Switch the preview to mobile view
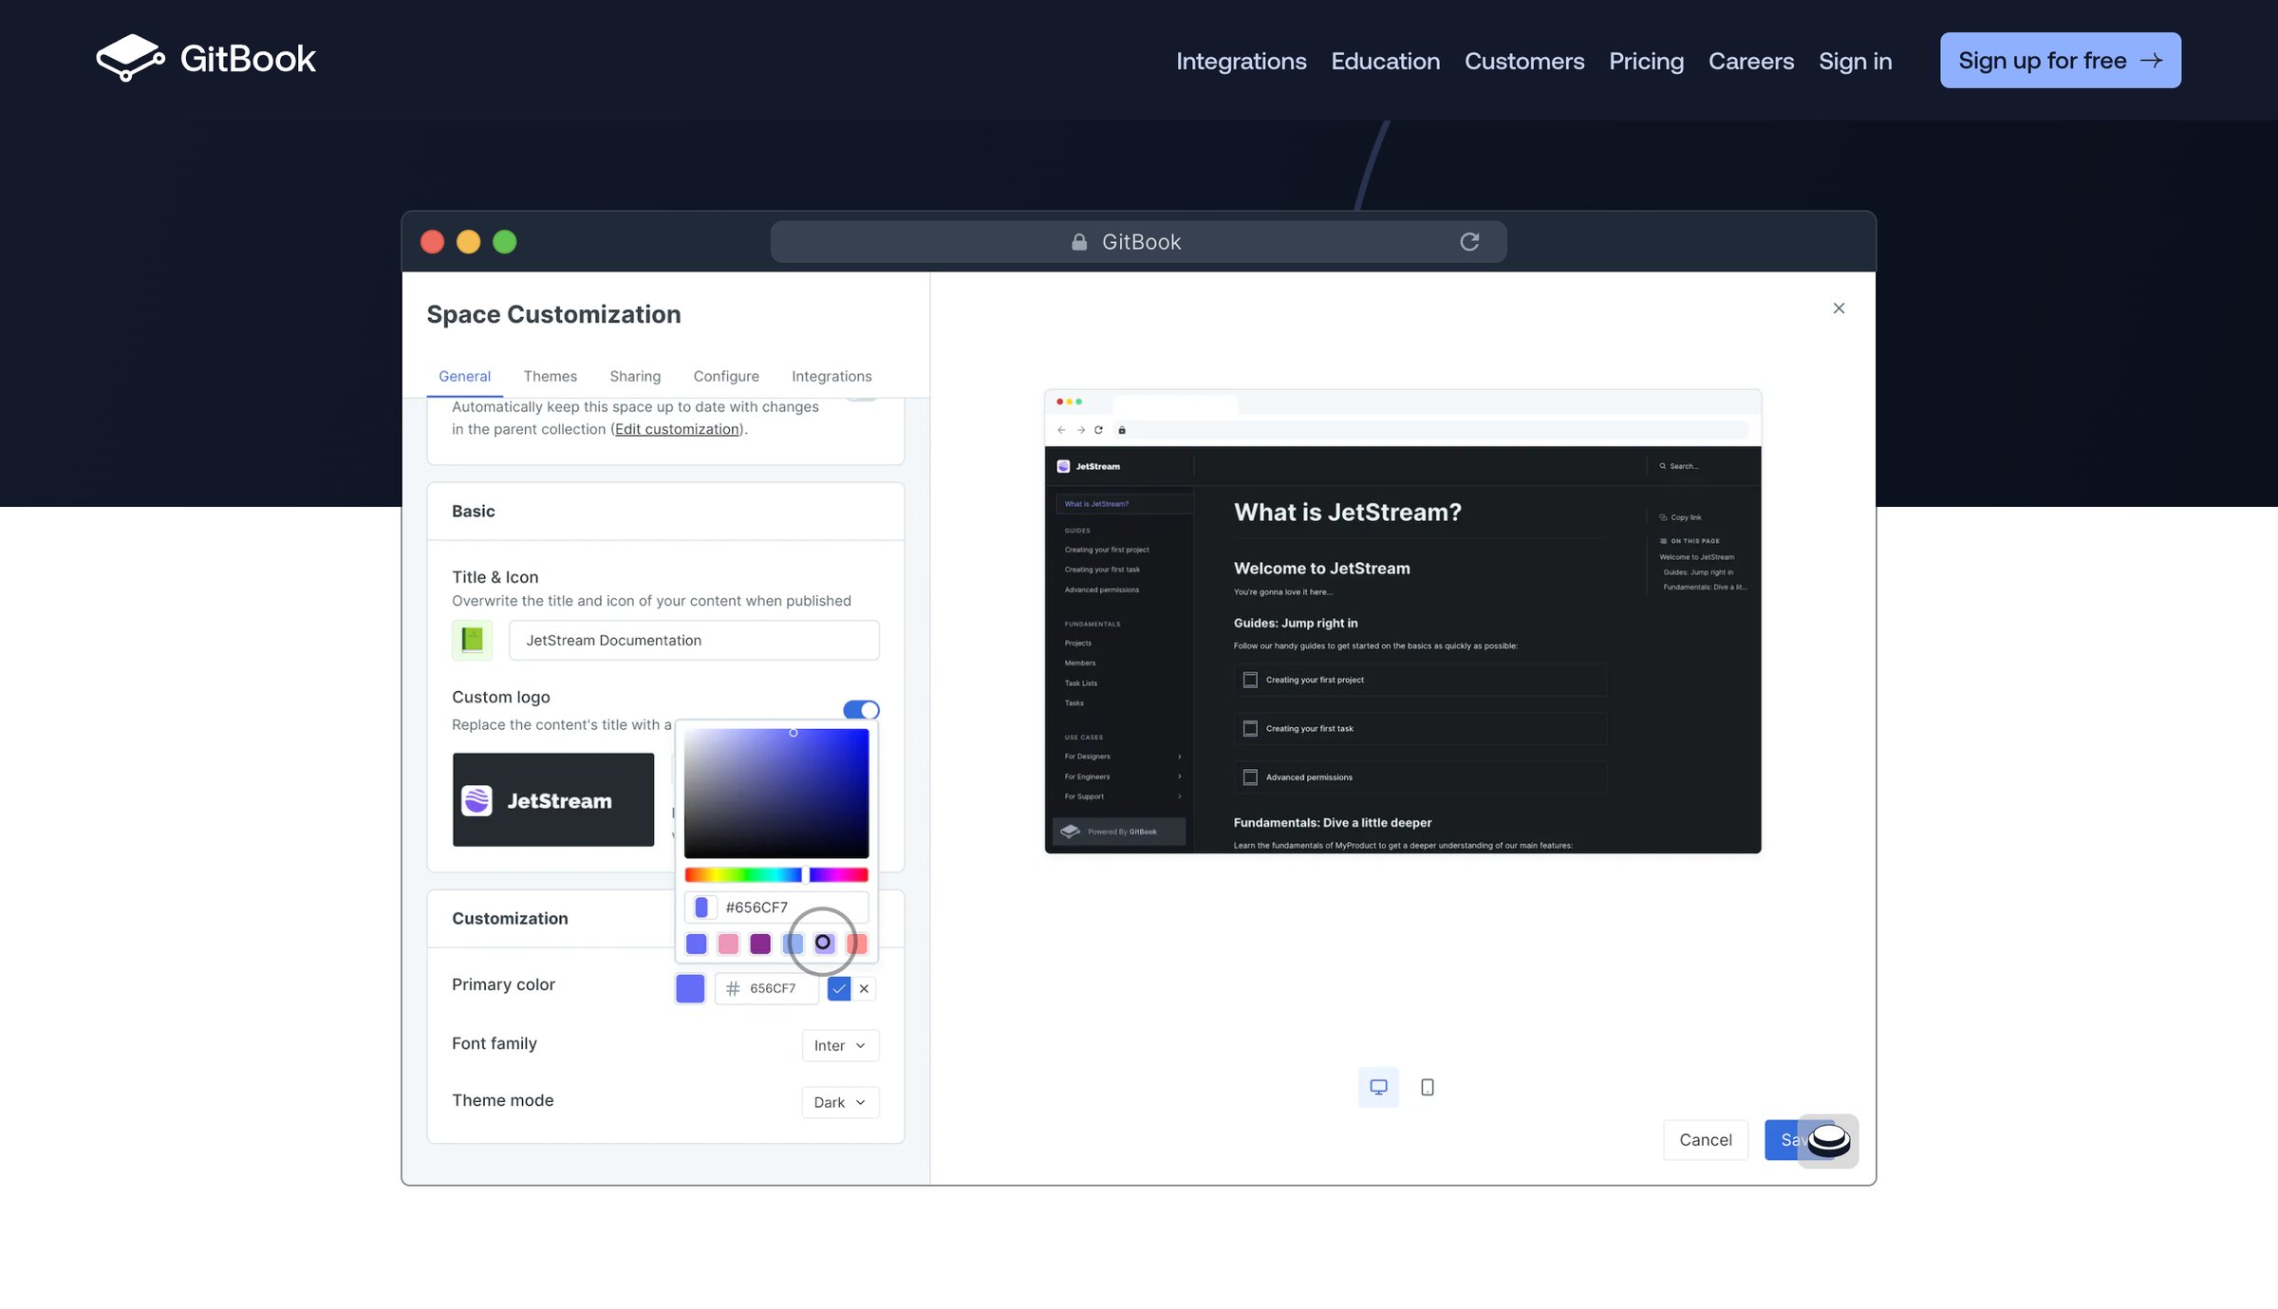The width and height of the screenshot is (2278, 1309). 1427,1087
